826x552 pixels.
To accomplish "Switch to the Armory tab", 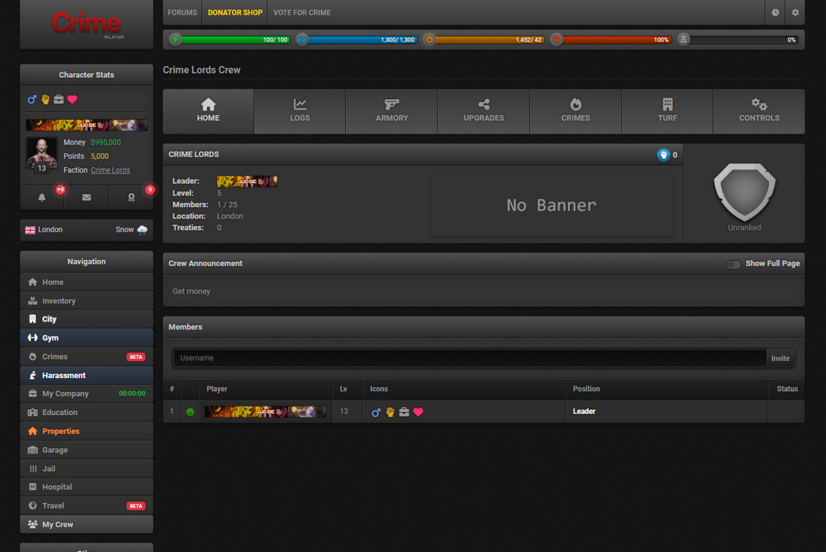I will [392, 111].
